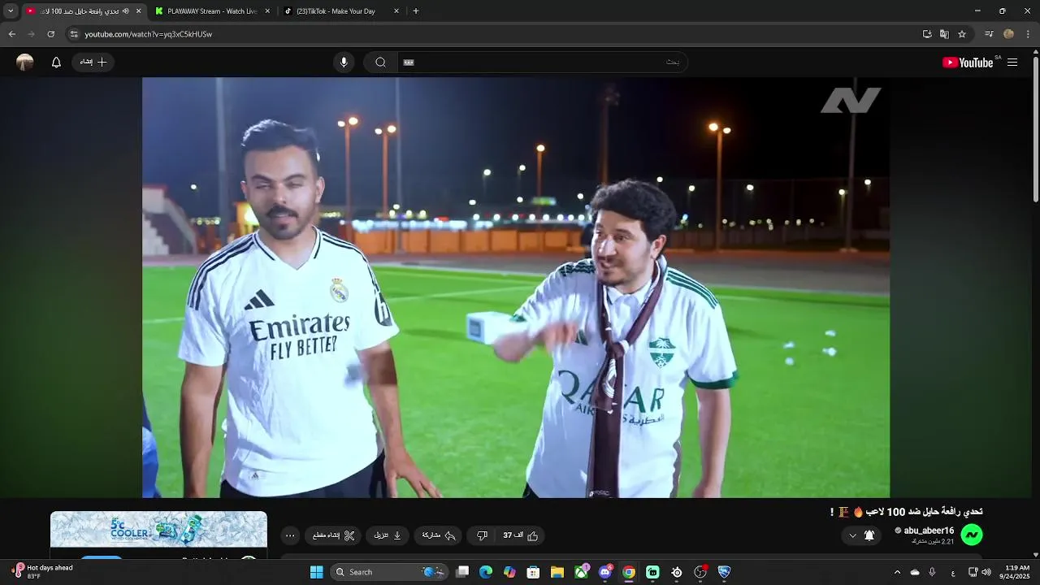Screen dimensions: 1040x585
Task: Open the share (مشاركة) dialog
Action: 439,535
